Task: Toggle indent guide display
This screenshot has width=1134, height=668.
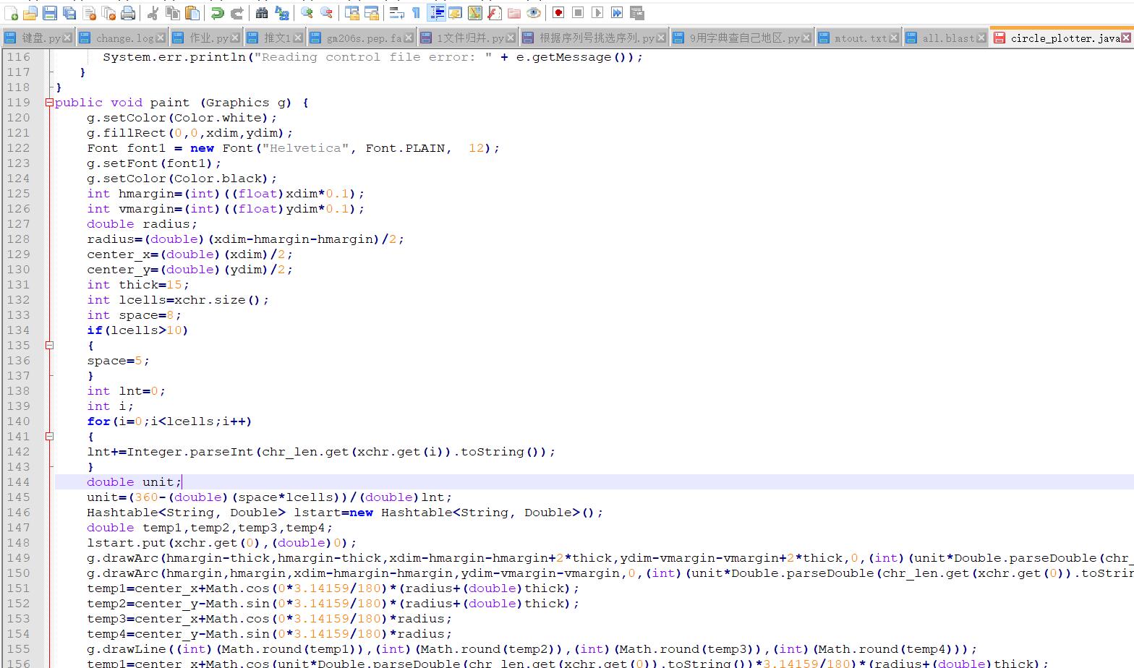Action: coord(436,13)
